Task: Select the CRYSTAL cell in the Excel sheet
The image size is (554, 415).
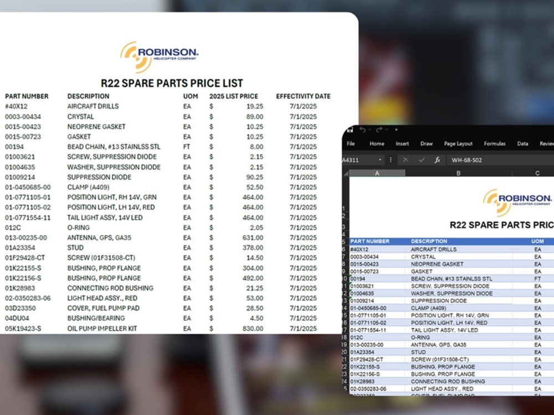Action: coord(458,257)
